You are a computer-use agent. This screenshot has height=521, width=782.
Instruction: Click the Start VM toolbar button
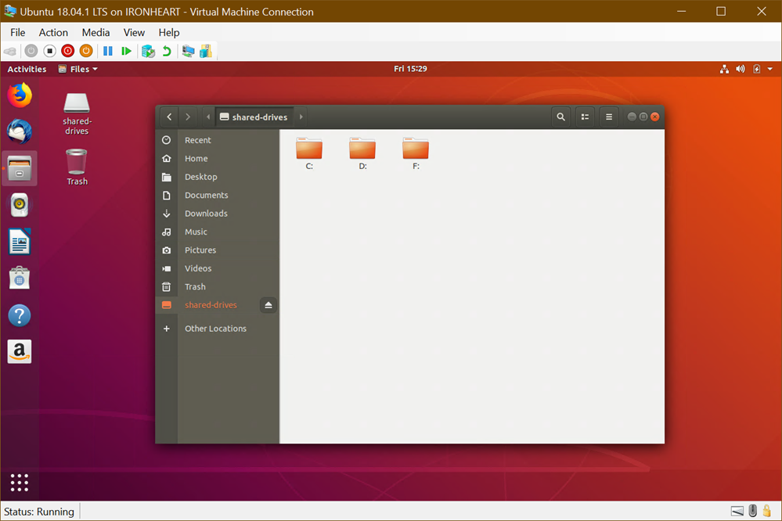pyautogui.click(x=31, y=51)
